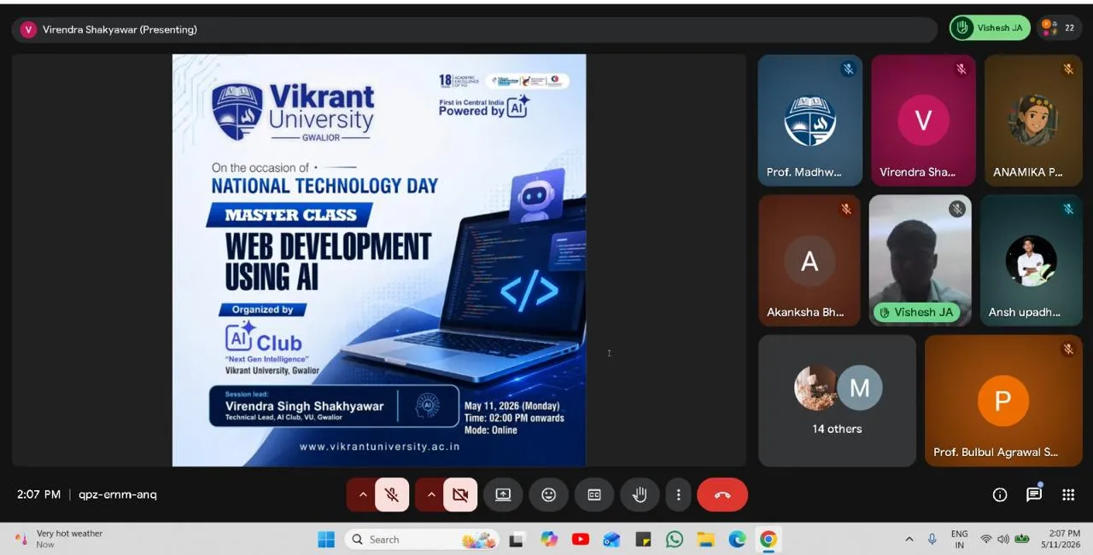Expand audio settings arrow beside microphone

(362, 494)
